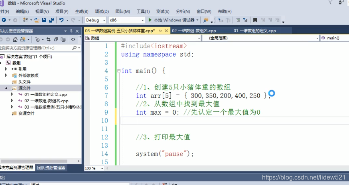This screenshot has height=185, width=349.
Task: Close the Solution Explorer panel
Action: (x=77, y=31)
